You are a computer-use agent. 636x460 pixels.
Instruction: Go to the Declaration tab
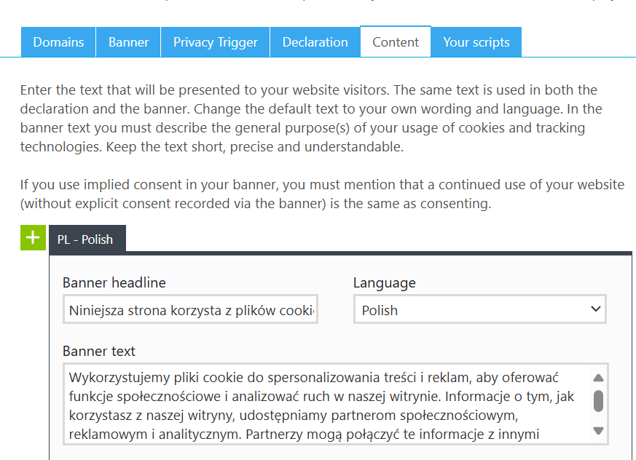pyautogui.click(x=315, y=42)
